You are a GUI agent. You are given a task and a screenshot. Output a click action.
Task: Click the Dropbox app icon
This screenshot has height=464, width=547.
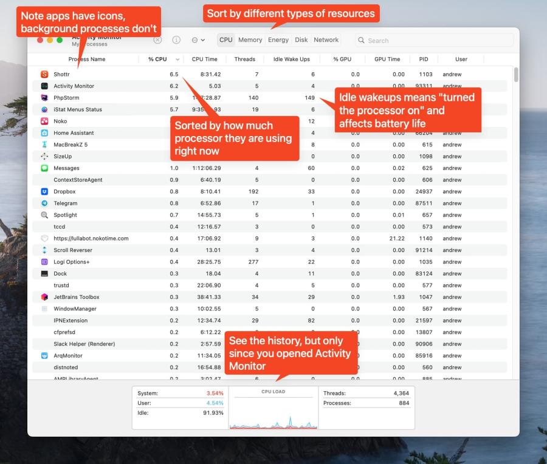click(x=44, y=191)
